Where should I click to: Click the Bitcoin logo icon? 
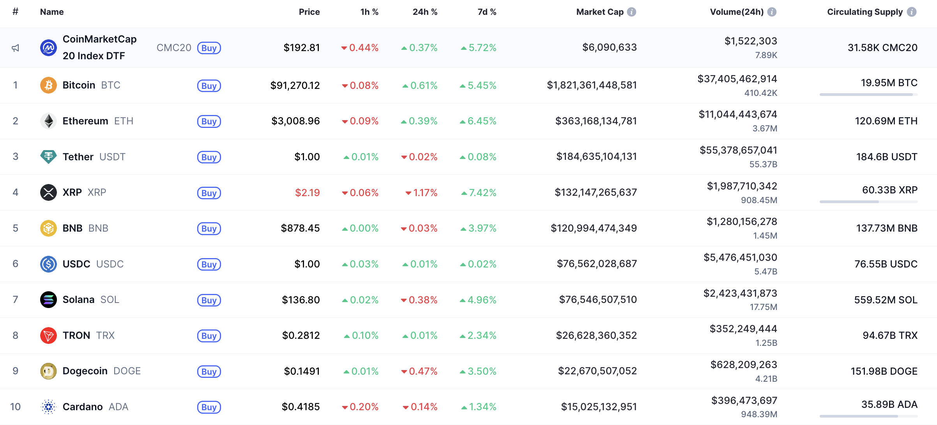48,85
